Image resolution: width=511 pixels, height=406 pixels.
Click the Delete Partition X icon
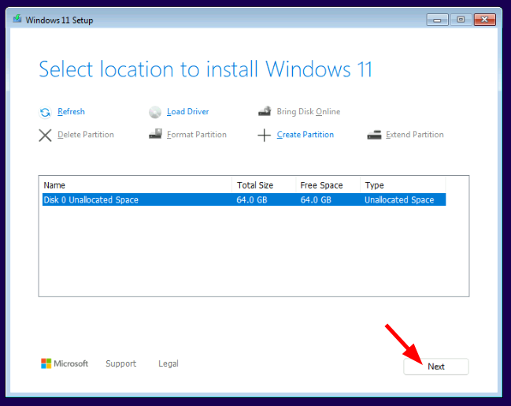tap(45, 135)
